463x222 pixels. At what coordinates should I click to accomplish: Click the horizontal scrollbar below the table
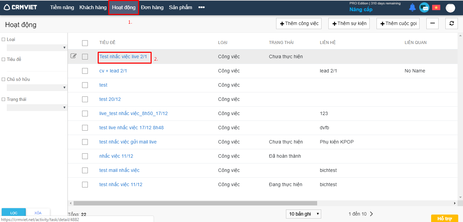195,203
